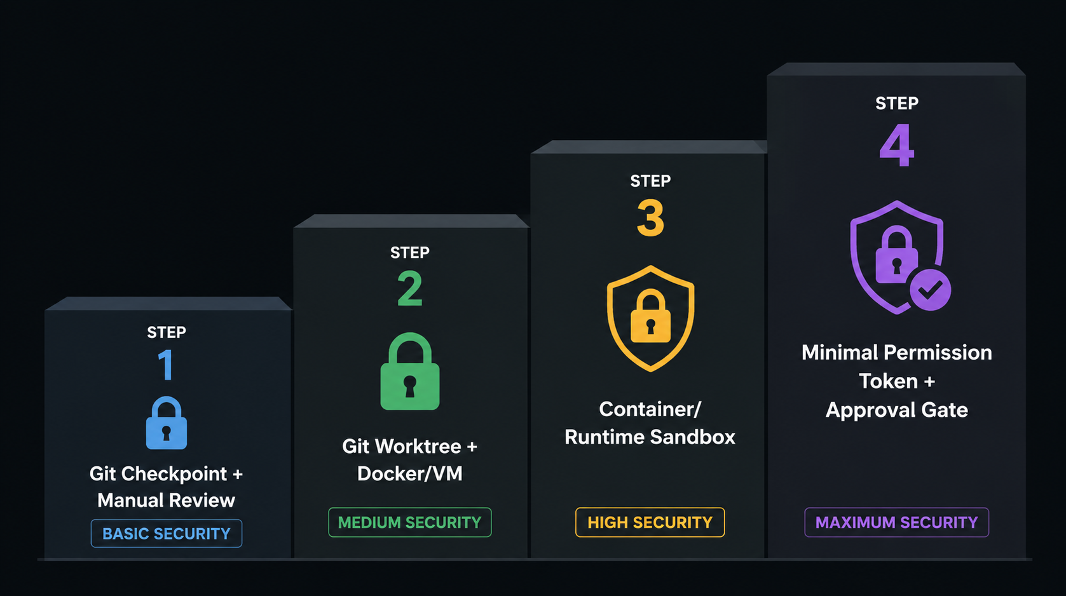Click the STEP label above number 4
Screen dimensions: 1066x596
pyautogui.click(x=897, y=104)
